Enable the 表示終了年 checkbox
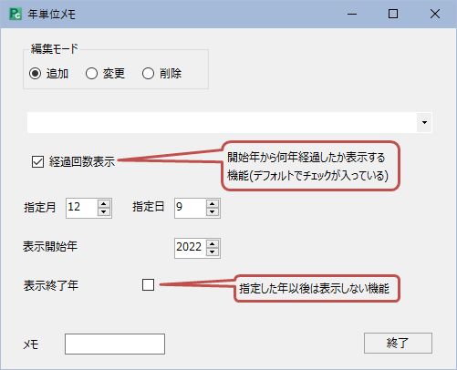Image resolution: width=457 pixels, height=370 pixels. pyautogui.click(x=148, y=284)
